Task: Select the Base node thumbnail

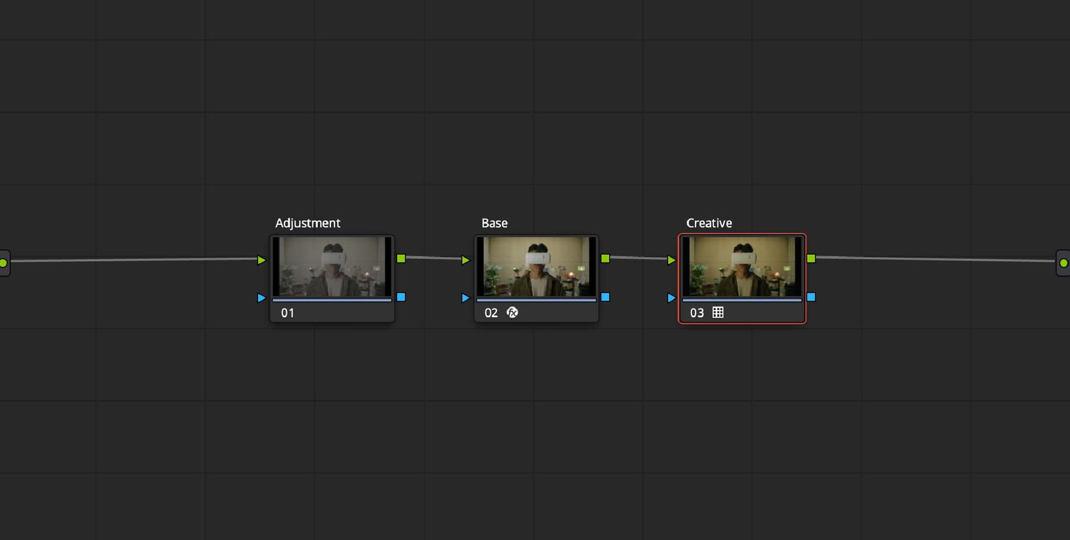Action: (536, 266)
